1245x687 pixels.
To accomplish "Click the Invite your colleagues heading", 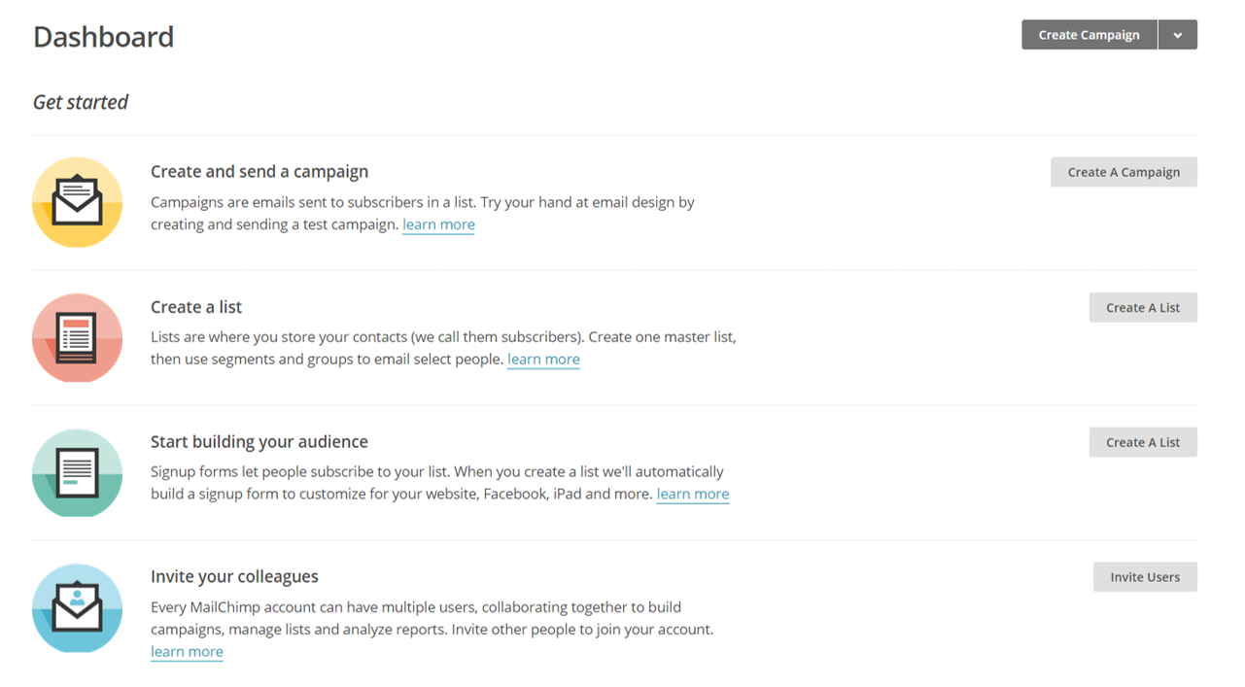I will tap(235, 577).
